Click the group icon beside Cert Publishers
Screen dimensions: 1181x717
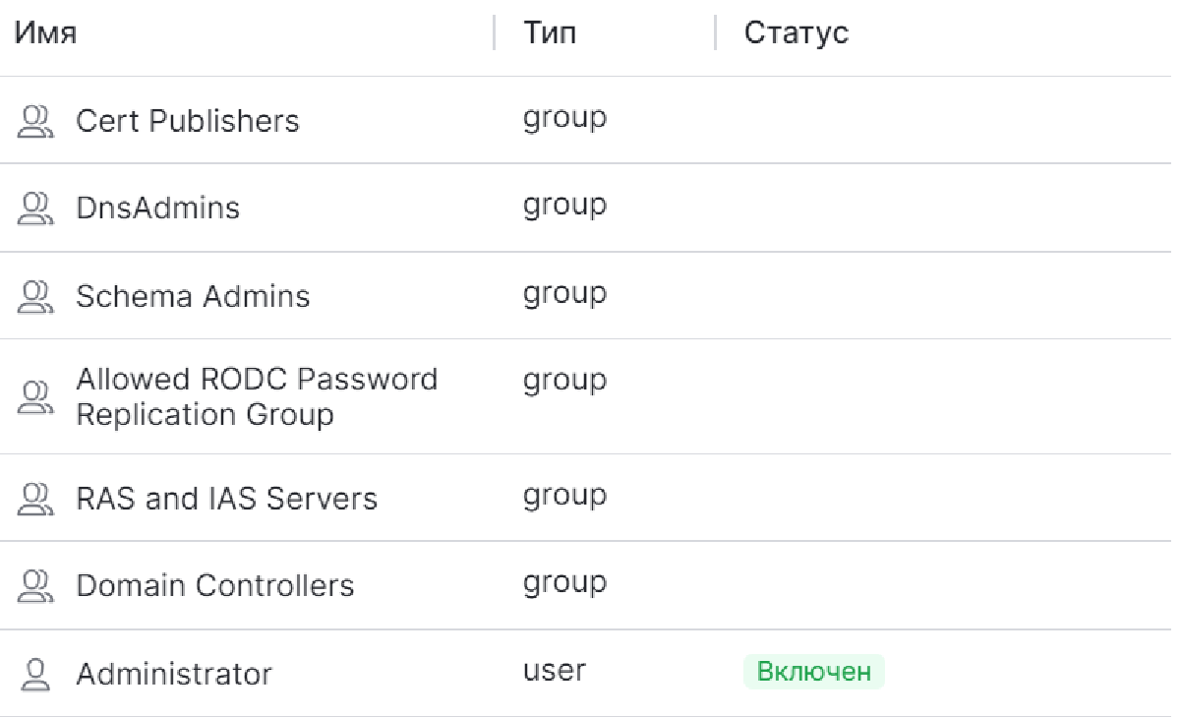(x=35, y=122)
